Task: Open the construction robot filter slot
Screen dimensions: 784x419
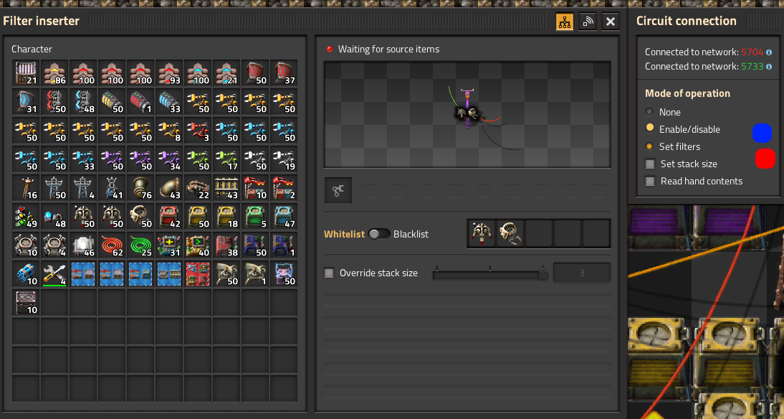Action: pos(510,234)
